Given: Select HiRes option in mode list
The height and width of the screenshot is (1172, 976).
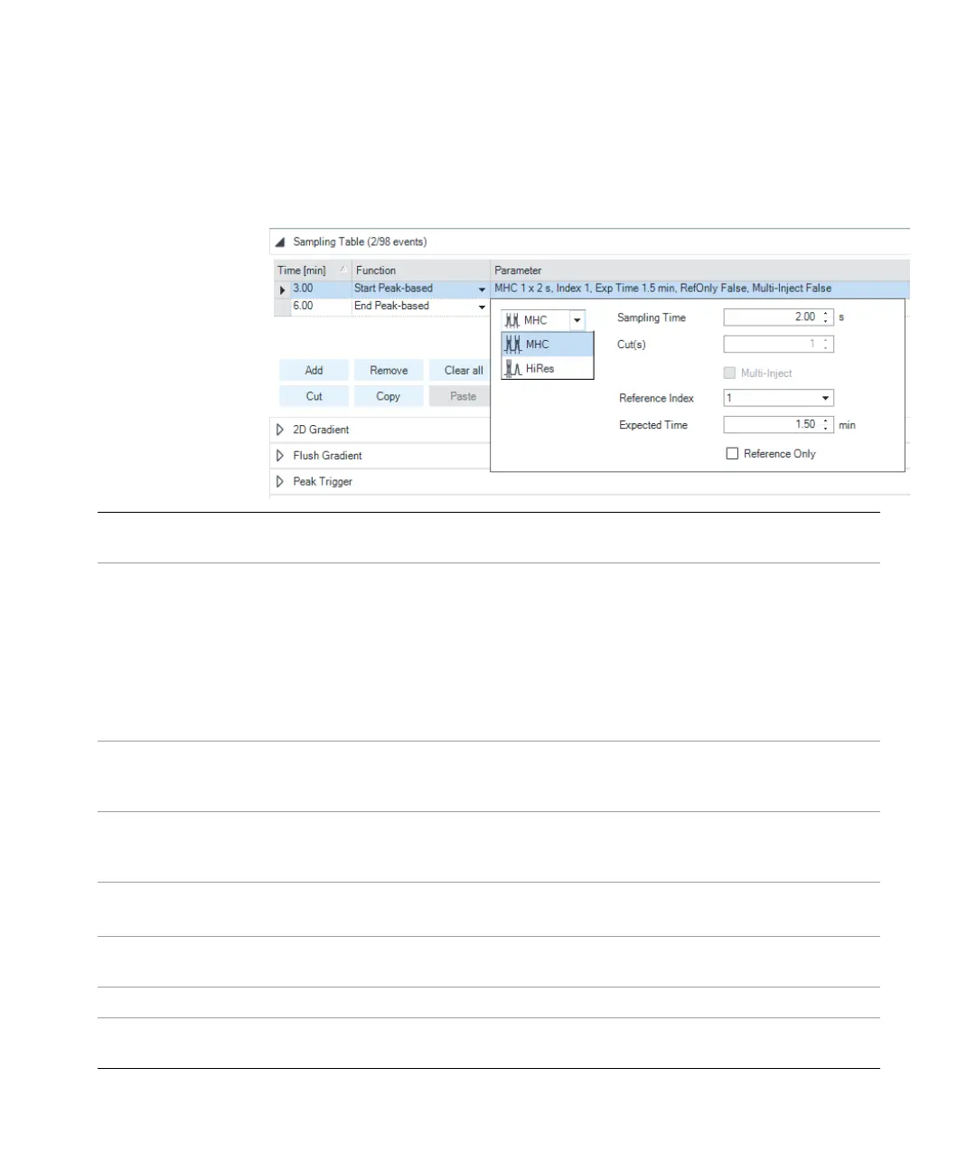Looking at the screenshot, I should (x=548, y=368).
